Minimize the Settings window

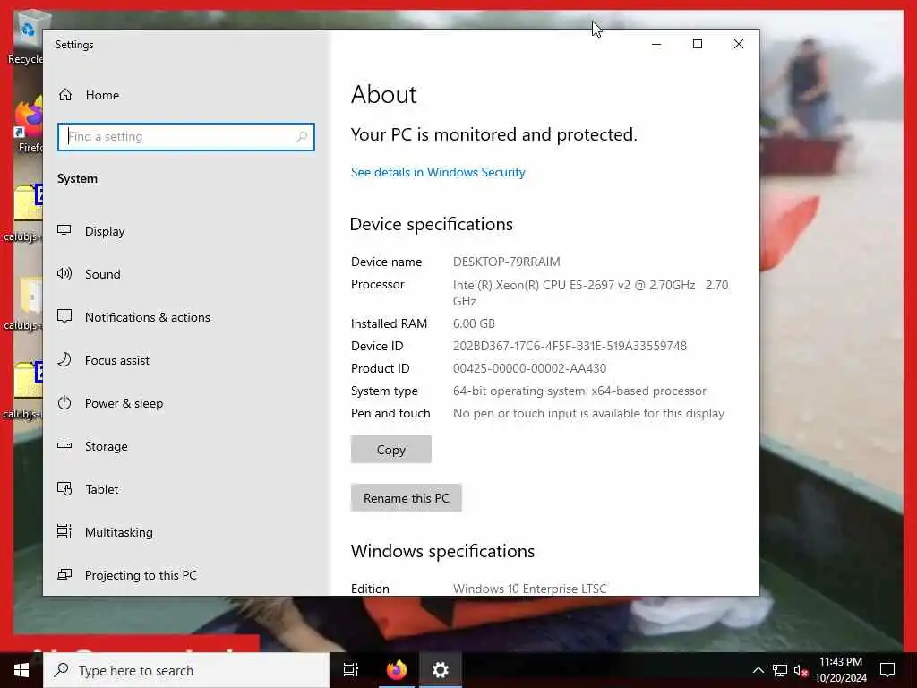tap(656, 44)
